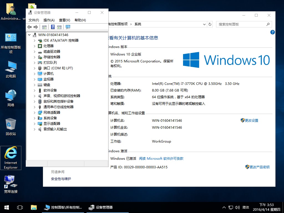Viewport: 284px width, 213px height.
Task: Select the 端口 (COM 和 LPT) icon
Action: click(40, 68)
